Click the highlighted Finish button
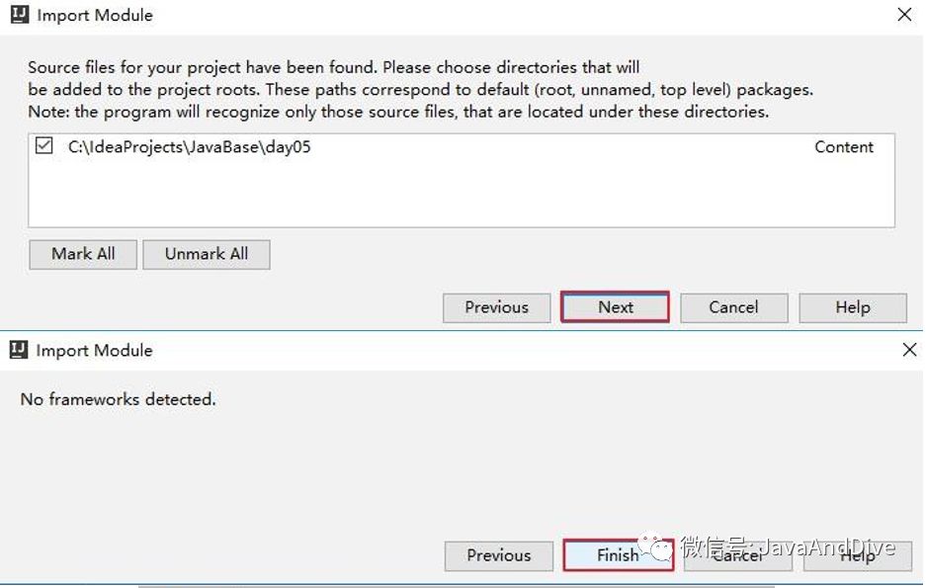This screenshot has width=926, height=588. pyautogui.click(x=618, y=555)
